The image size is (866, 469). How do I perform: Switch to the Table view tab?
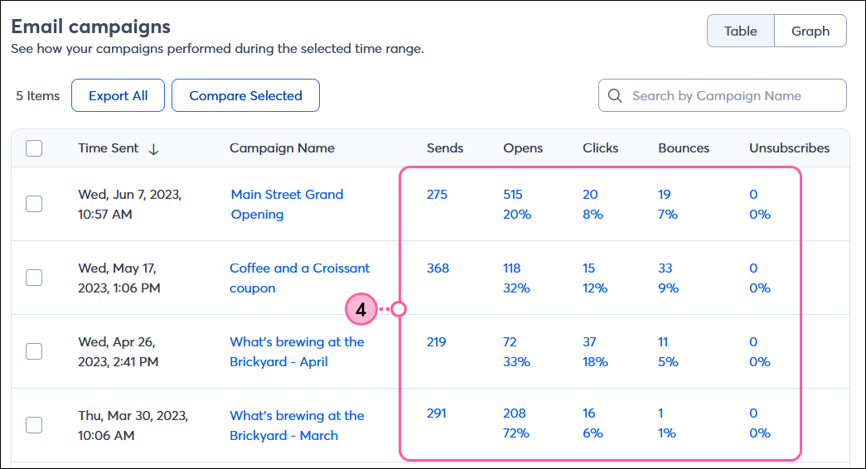(x=741, y=31)
